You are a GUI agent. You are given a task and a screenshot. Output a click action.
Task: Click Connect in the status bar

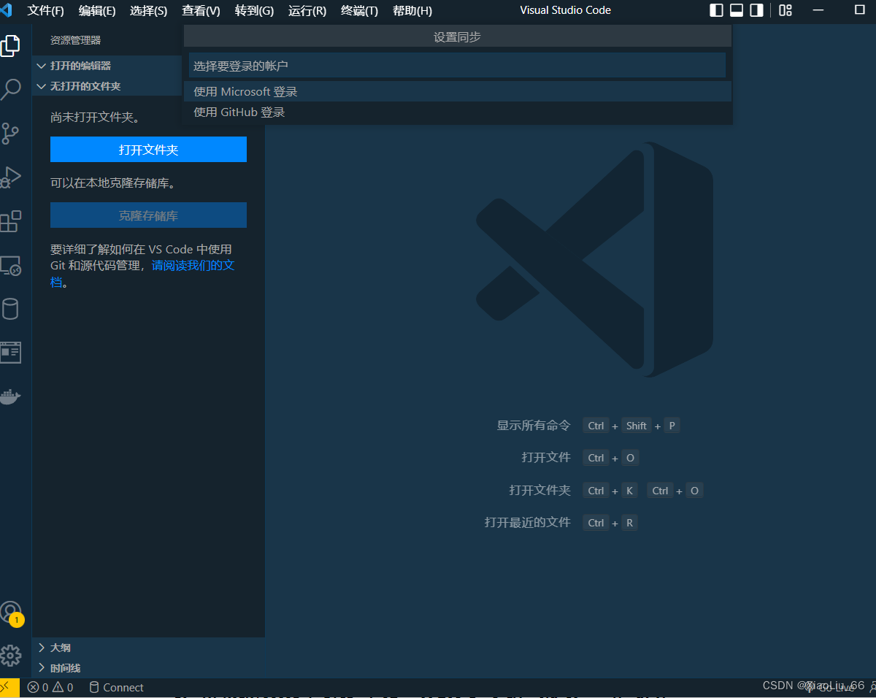[116, 687]
